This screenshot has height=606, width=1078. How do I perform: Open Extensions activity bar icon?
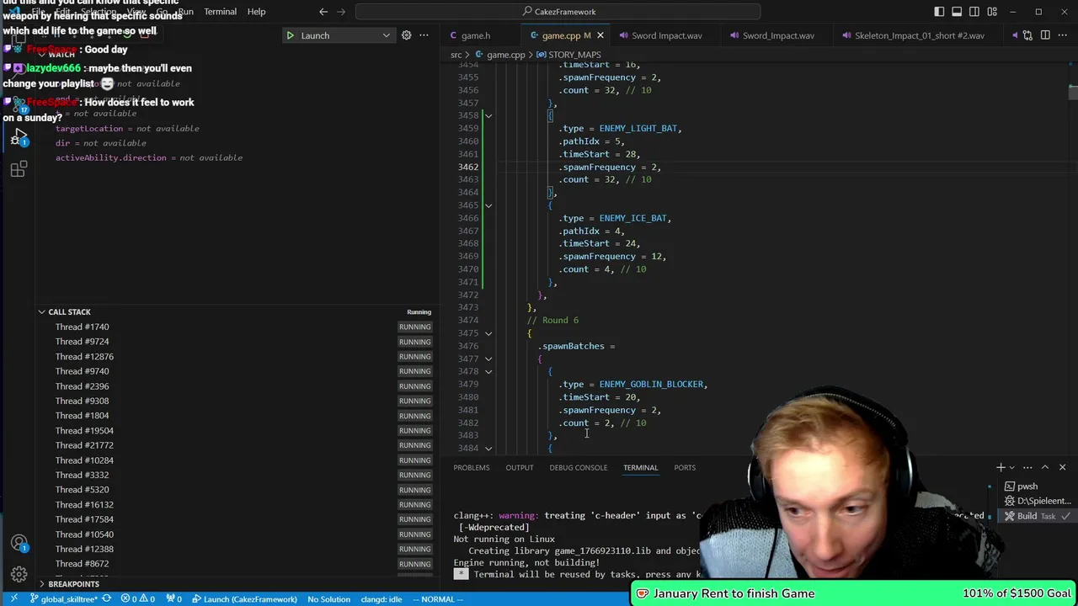[19, 170]
